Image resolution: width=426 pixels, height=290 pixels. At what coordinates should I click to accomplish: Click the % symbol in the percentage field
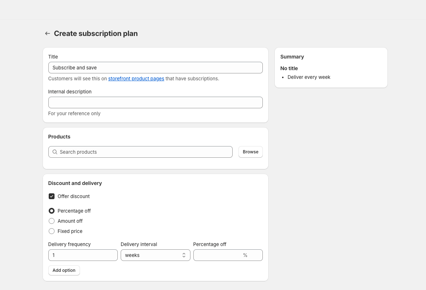(245, 255)
